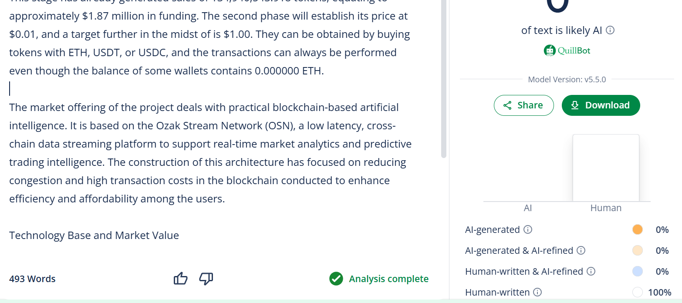Click the QuillBot logo
Image resolution: width=682 pixels, height=303 pixels.
coord(567,50)
